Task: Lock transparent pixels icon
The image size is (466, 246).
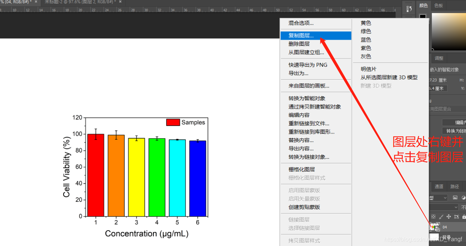Action: click(433, 217)
